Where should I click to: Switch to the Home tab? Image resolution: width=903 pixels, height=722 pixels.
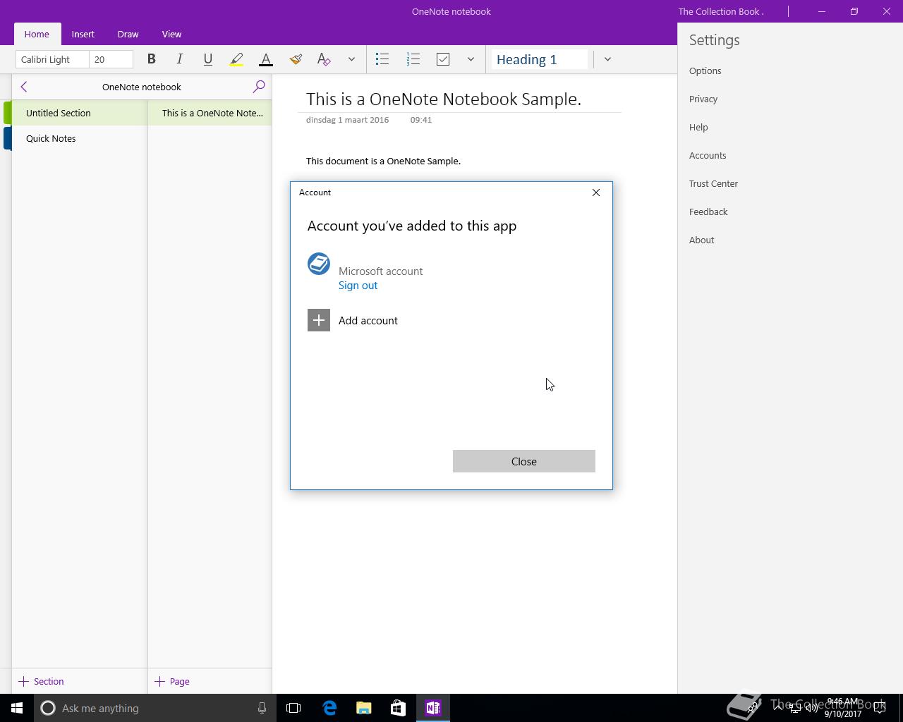click(x=37, y=34)
